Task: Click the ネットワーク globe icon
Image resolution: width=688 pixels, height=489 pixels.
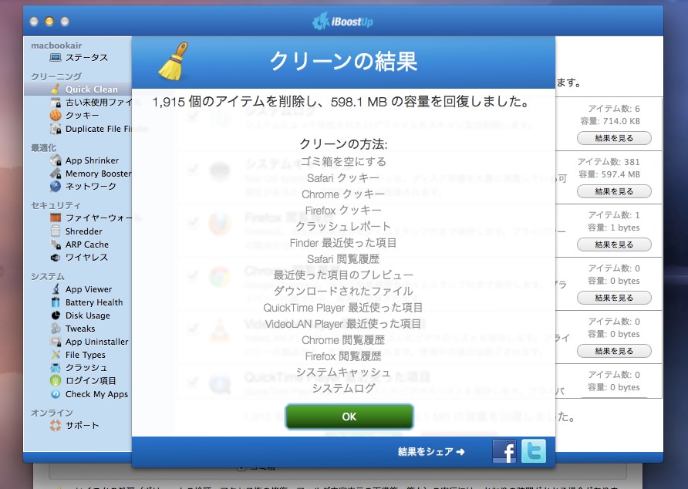Action: point(56,187)
